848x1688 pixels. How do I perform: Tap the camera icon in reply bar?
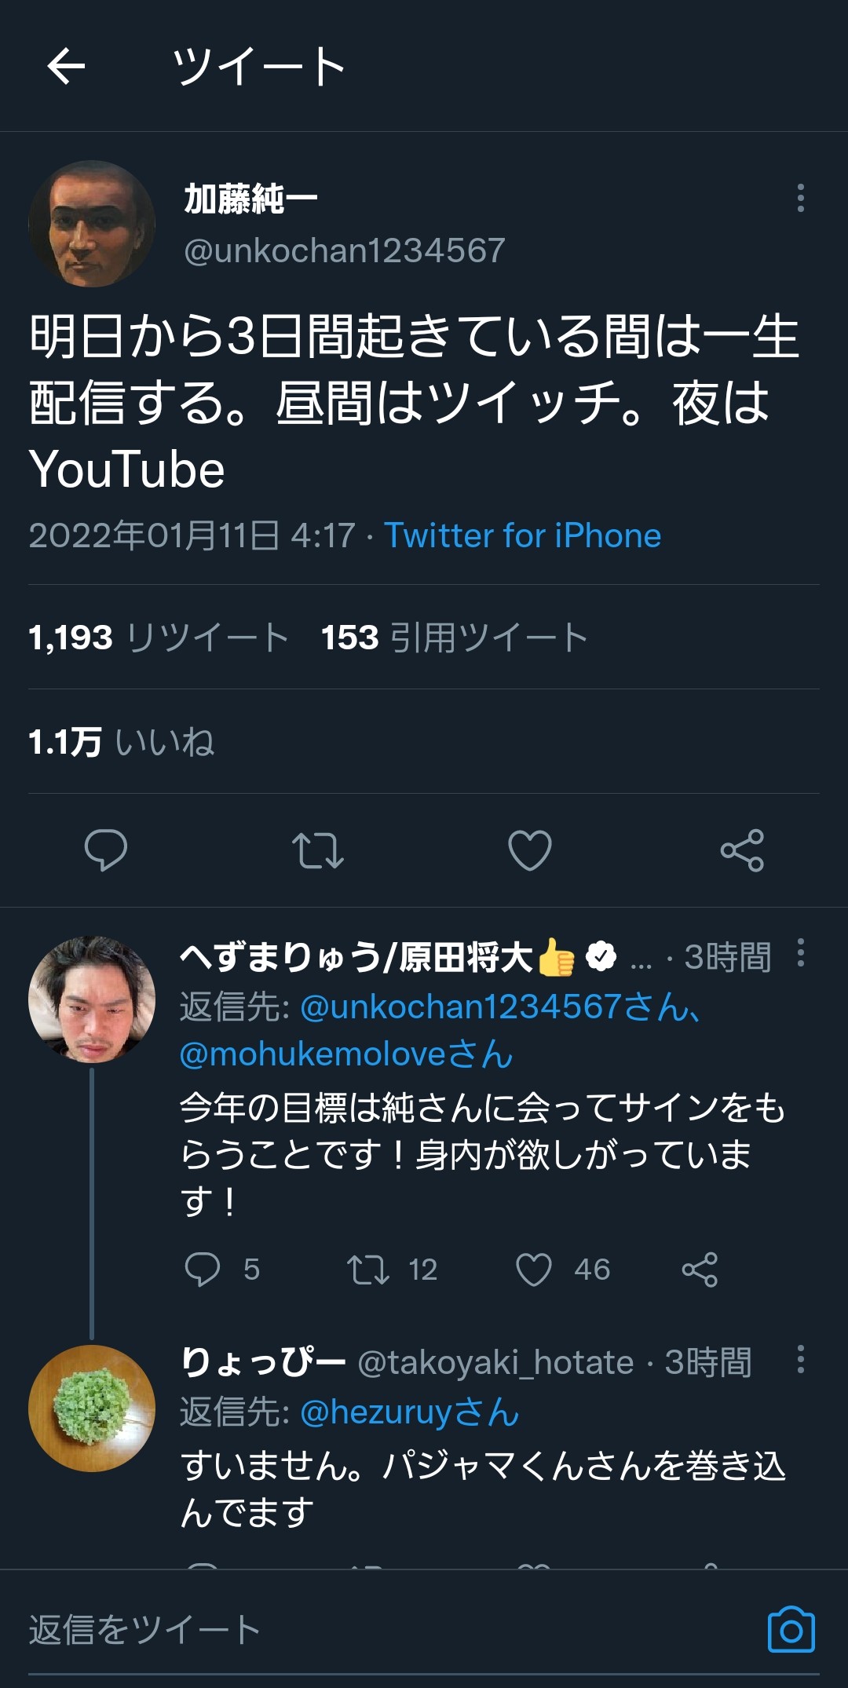[x=791, y=1631]
